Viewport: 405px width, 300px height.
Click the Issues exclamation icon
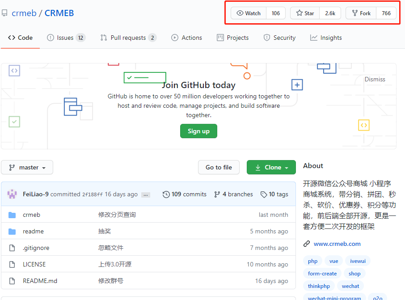coord(50,38)
